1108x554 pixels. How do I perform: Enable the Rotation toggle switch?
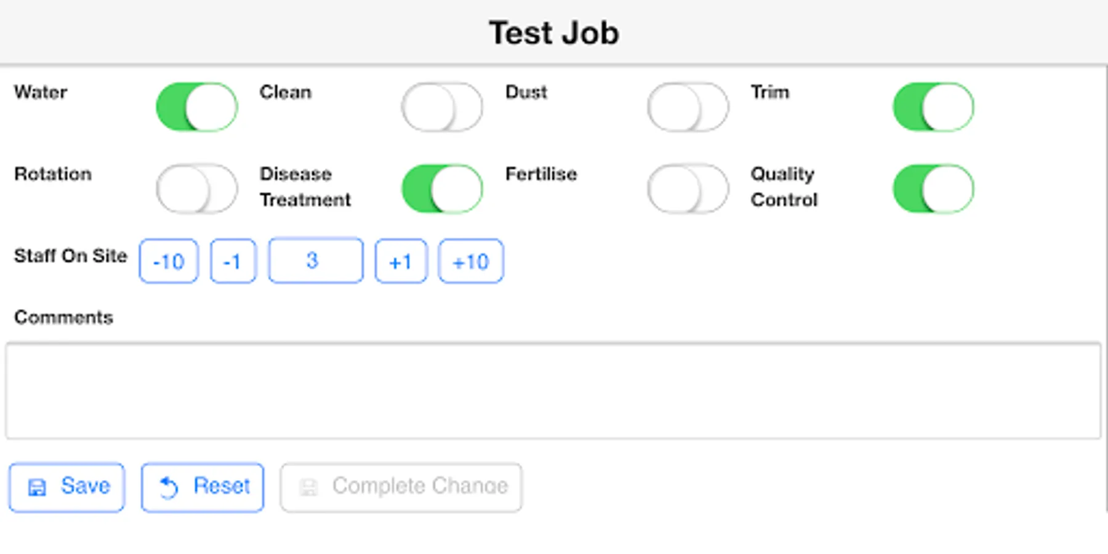point(197,188)
